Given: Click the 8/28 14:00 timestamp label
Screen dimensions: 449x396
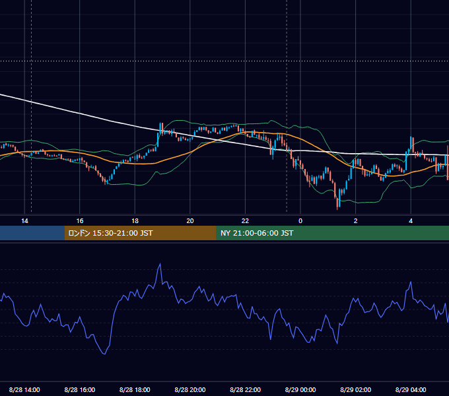Looking at the screenshot, I should pyautogui.click(x=24, y=389).
